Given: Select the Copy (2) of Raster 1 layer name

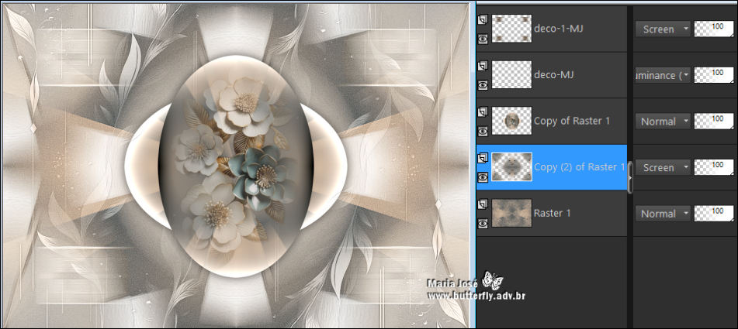Looking at the screenshot, I should coord(580,167).
